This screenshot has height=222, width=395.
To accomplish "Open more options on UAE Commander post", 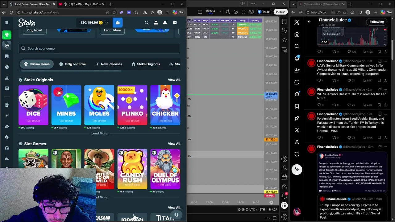I will point(385,61).
